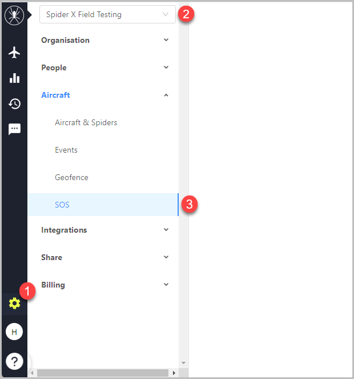Select Aircraft & Spiders menu item
Screen dimensions: 354x379
[x=86, y=122]
